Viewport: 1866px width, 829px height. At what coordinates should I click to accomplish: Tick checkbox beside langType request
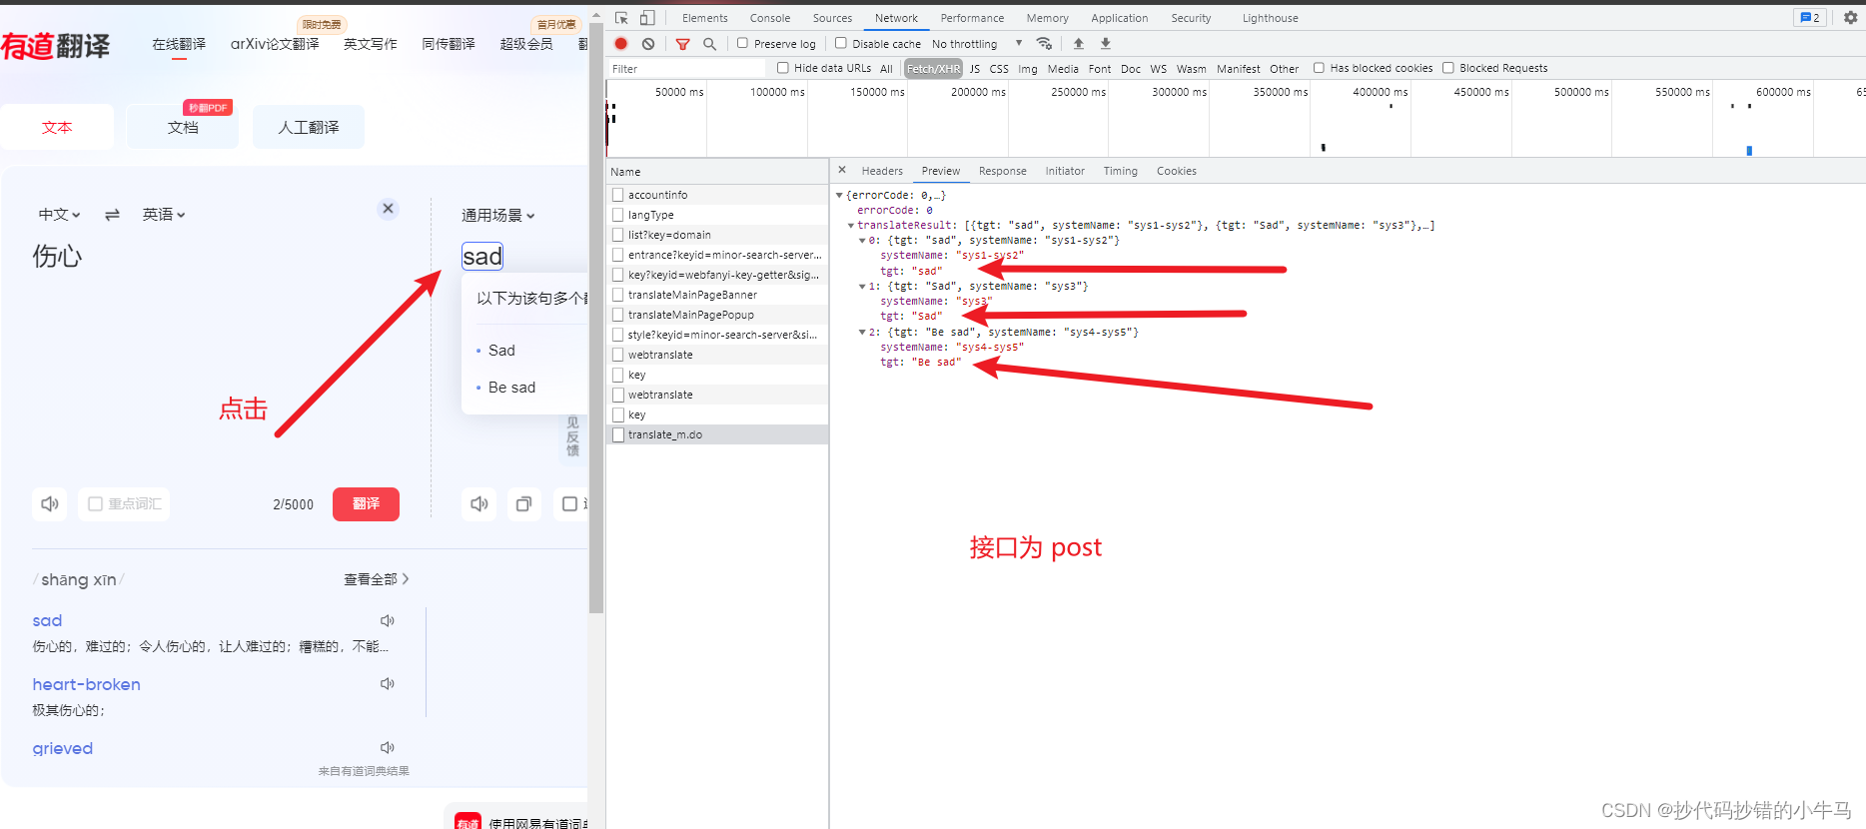(618, 215)
